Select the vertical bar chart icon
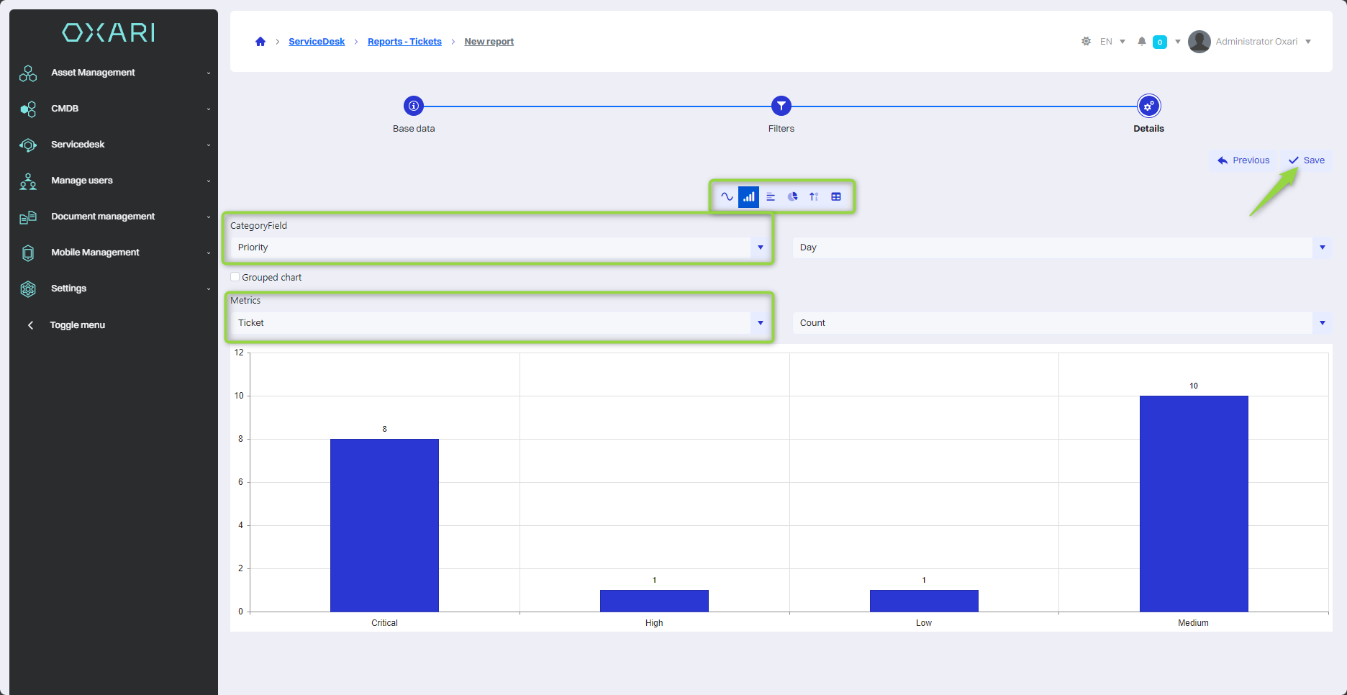This screenshot has height=695, width=1347. click(749, 196)
